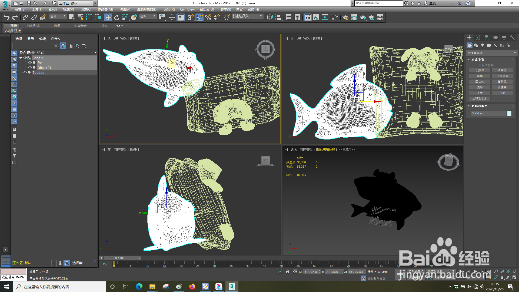Select the Rotate tool in toolbar
Image resolution: width=519 pixels, height=292 pixels.
pos(117,18)
